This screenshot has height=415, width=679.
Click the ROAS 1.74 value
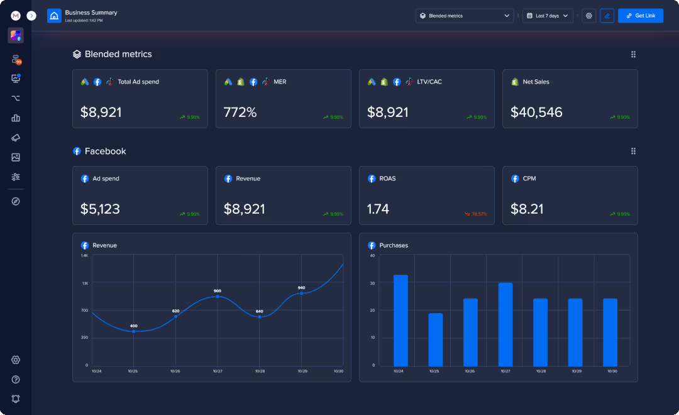point(378,209)
